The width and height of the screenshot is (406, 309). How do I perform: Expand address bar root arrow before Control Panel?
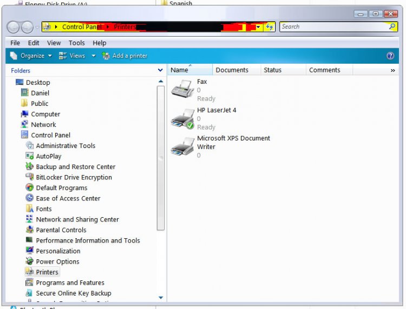coord(56,26)
